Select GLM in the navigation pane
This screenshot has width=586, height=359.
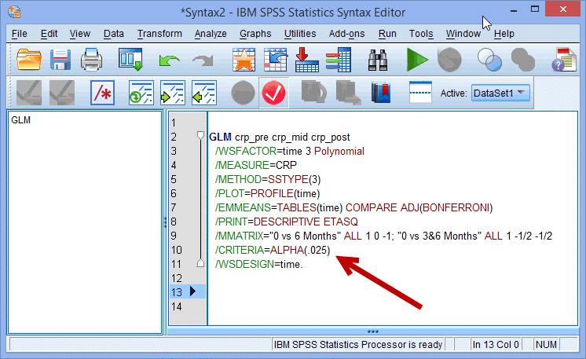[x=20, y=120]
